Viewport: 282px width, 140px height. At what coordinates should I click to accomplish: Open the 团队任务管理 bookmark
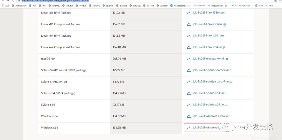tap(181, 5)
